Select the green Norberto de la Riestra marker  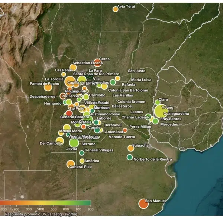click(x=130, y=157)
